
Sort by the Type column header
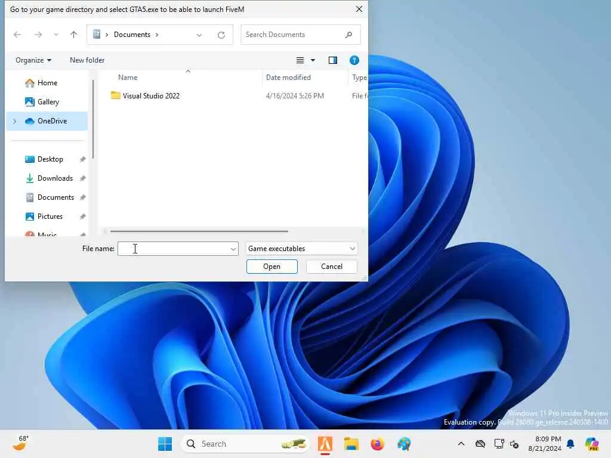(x=359, y=77)
